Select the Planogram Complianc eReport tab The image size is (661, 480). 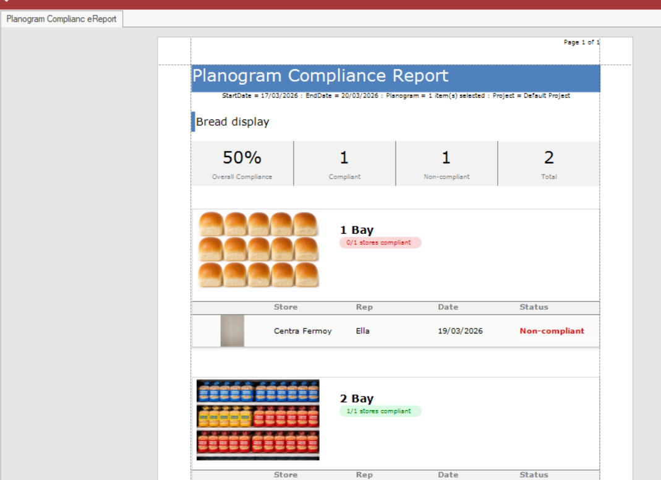[x=62, y=19]
